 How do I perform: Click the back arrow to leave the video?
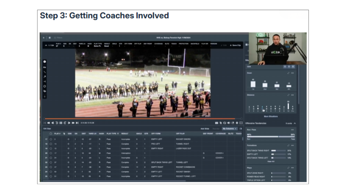click(44, 37)
